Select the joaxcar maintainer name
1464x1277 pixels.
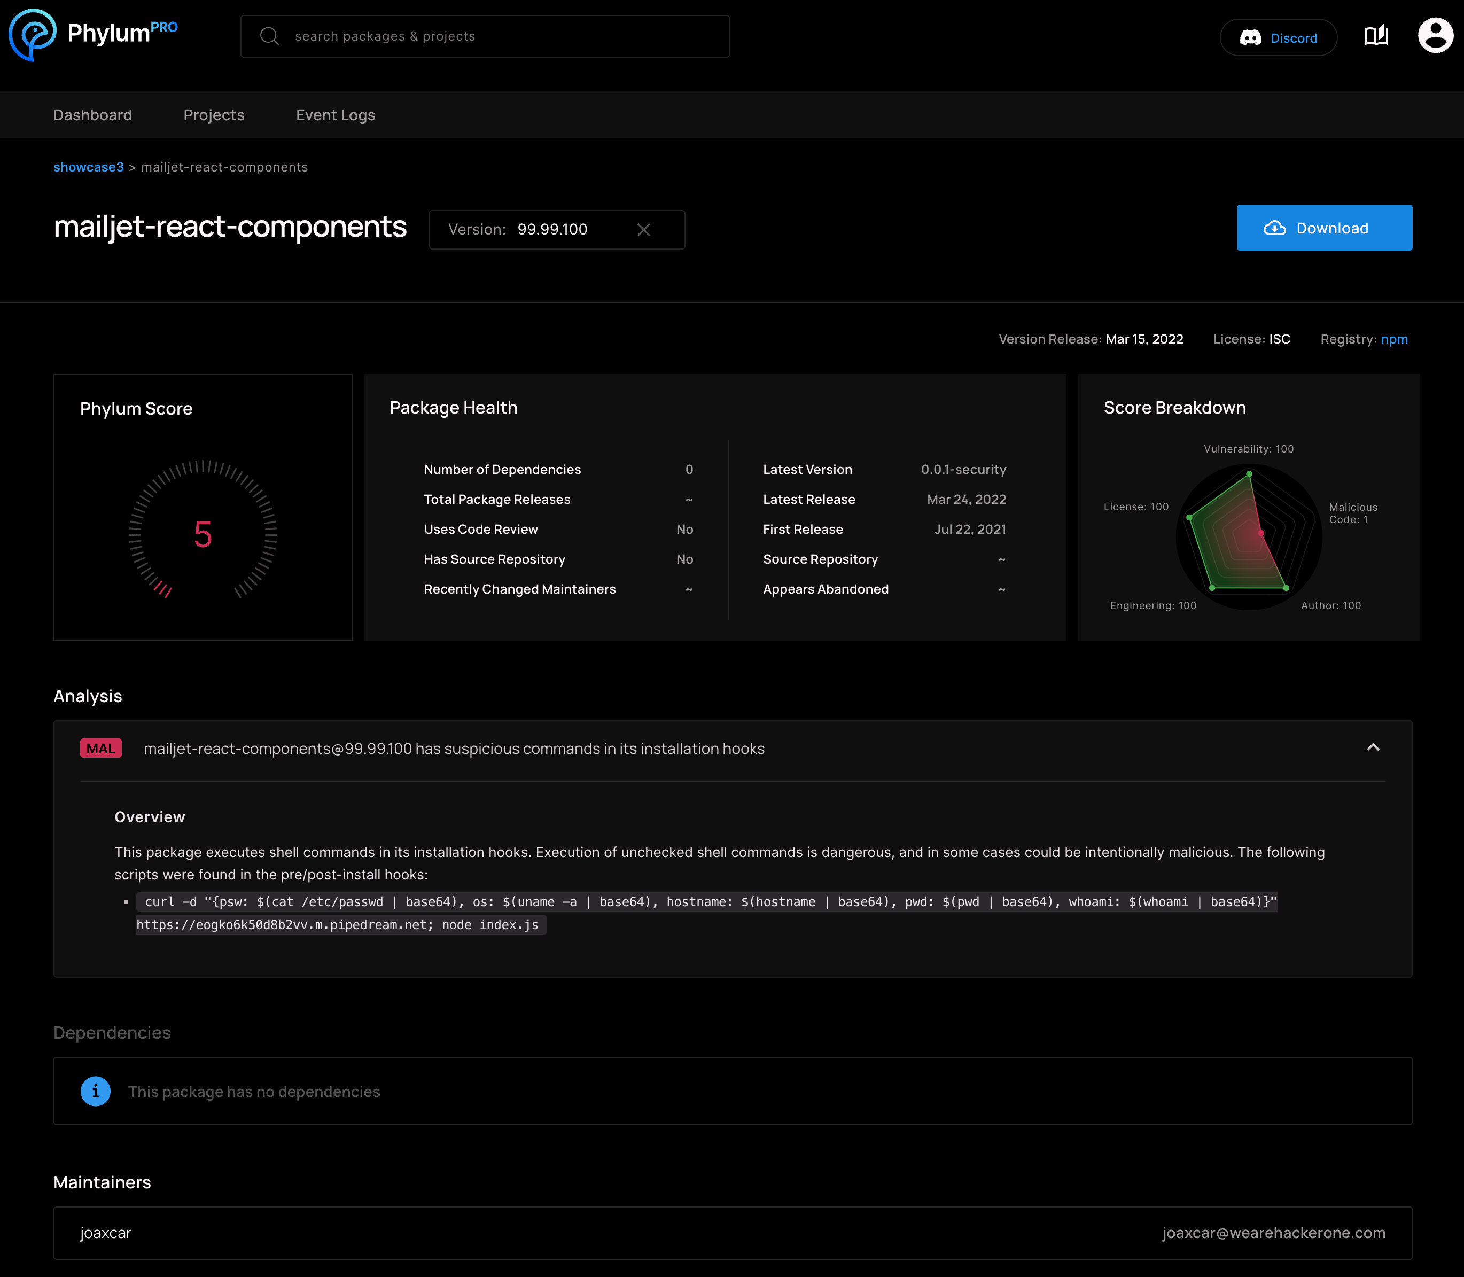[x=105, y=1233]
